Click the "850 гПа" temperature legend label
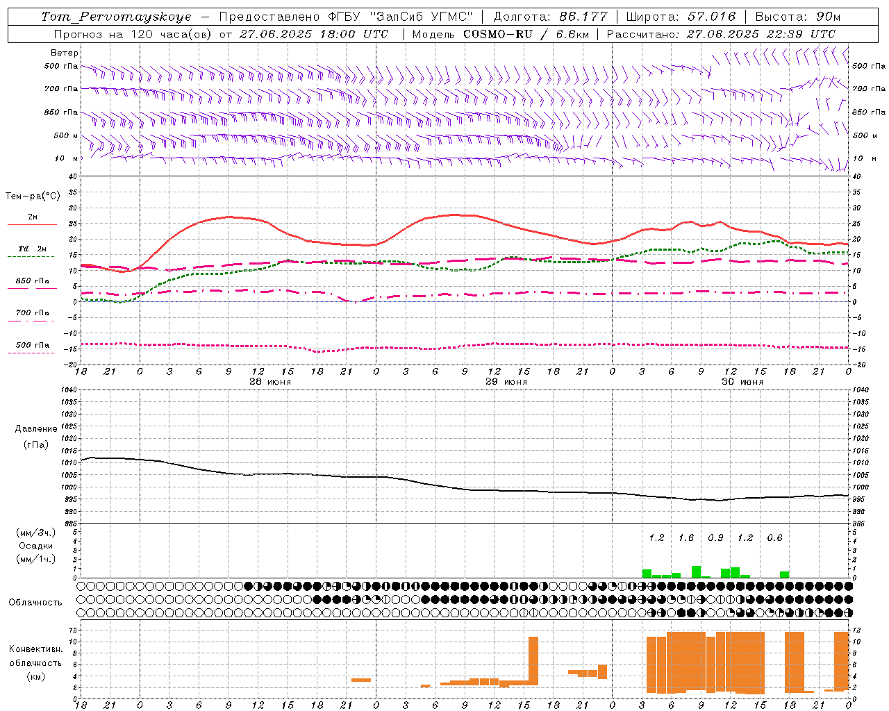This screenshot has width=889, height=711. tap(33, 281)
